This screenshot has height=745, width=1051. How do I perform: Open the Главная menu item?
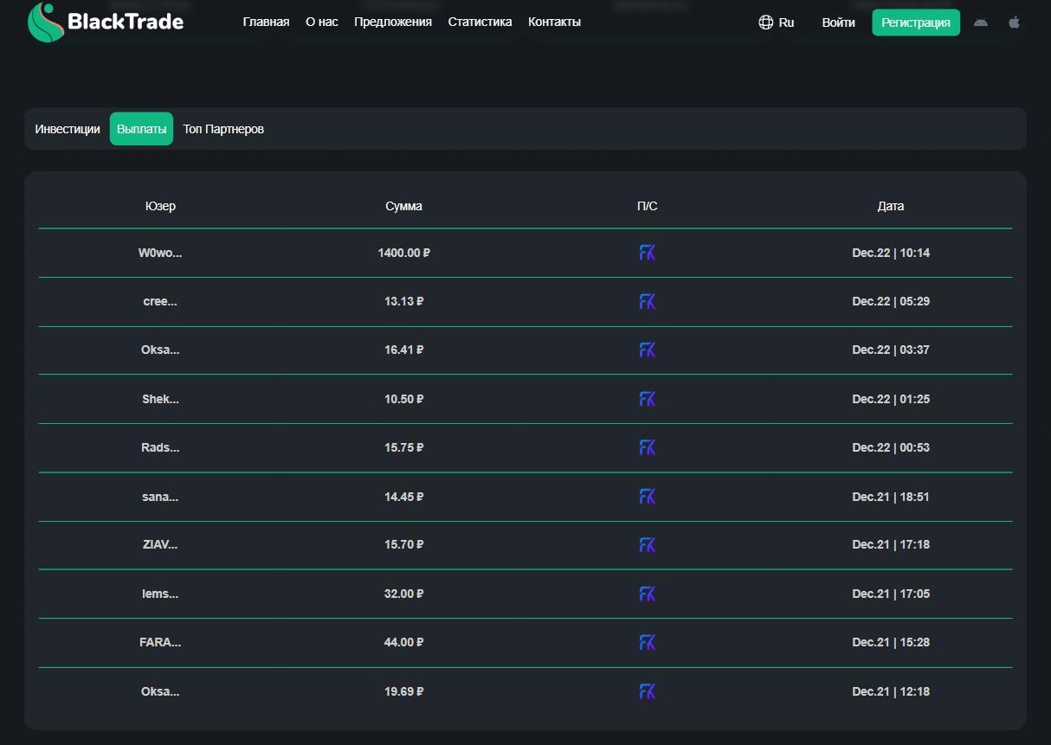(x=266, y=22)
